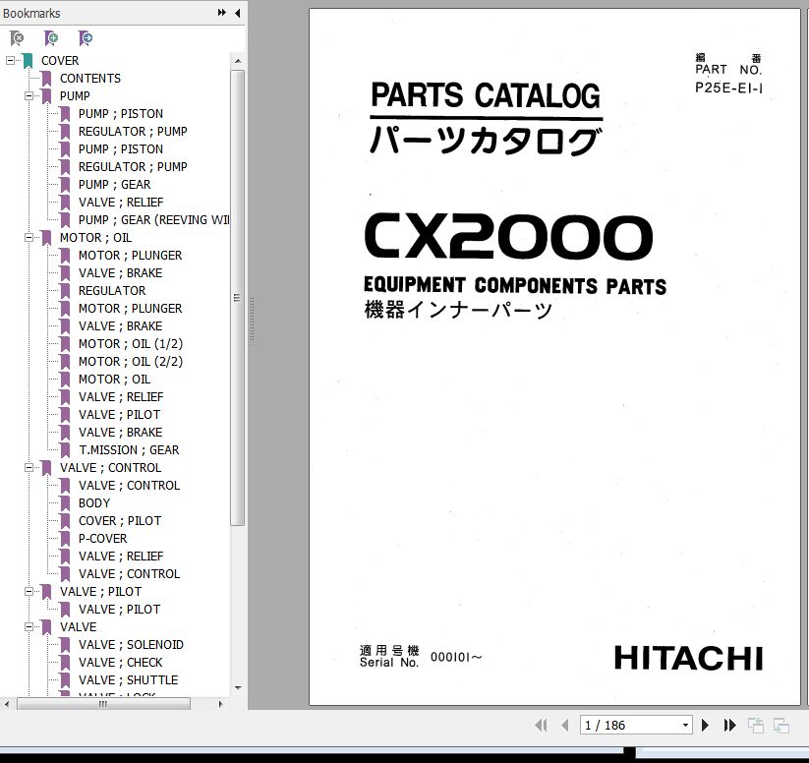Go to the first page
The height and width of the screenshot is (763, 809).
pos(542,726)
